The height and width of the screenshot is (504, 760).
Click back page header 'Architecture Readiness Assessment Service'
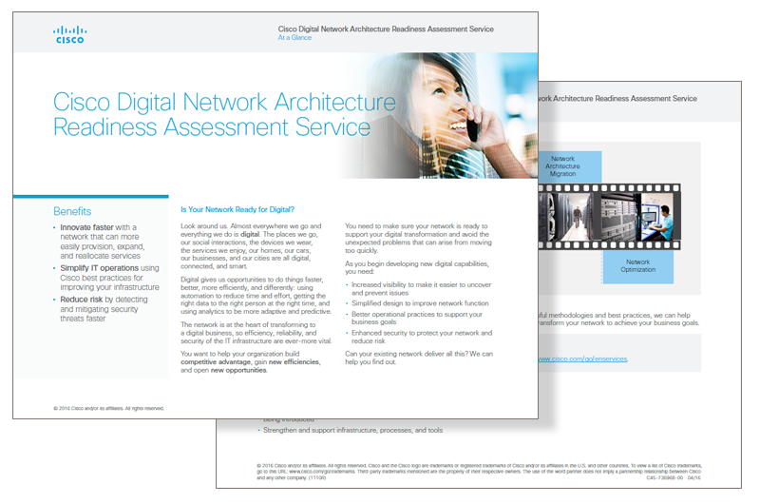(x=618, y=99)
